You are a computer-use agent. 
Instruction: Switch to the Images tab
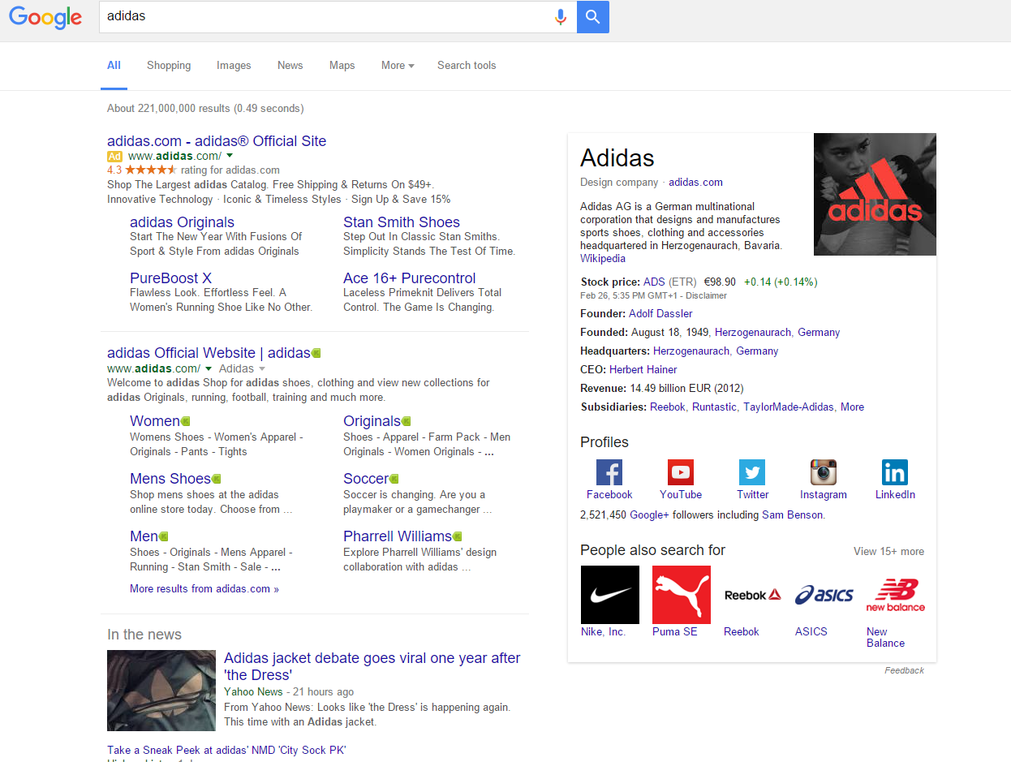pos(234,66)
